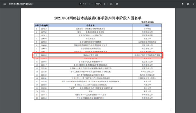Click the document title starting '2021年C4网络技术挑战赛'
The width and height of the screenshot is (196, 113).
(x=98, y=18)
